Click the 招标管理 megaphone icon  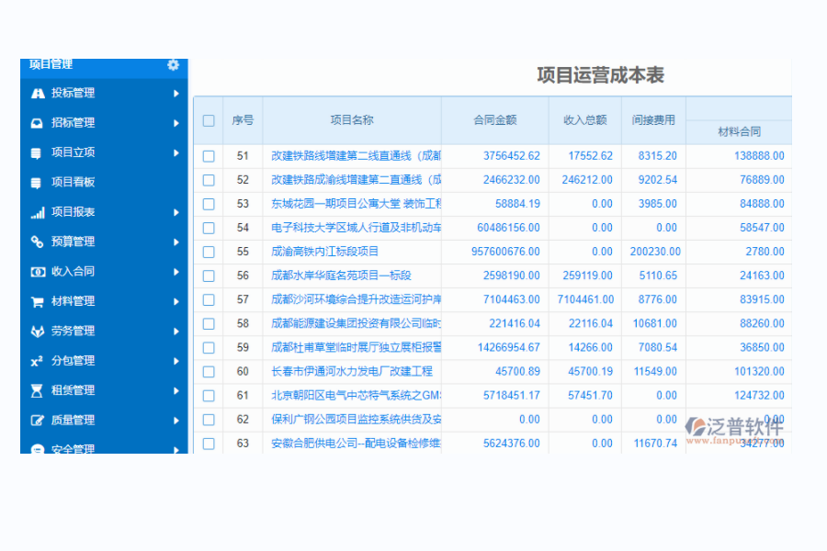(36, 122)
